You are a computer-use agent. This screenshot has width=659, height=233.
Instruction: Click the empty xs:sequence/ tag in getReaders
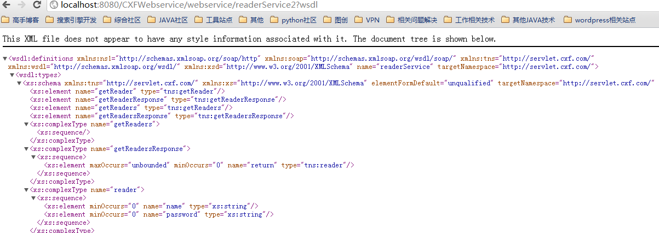(63, 132)
